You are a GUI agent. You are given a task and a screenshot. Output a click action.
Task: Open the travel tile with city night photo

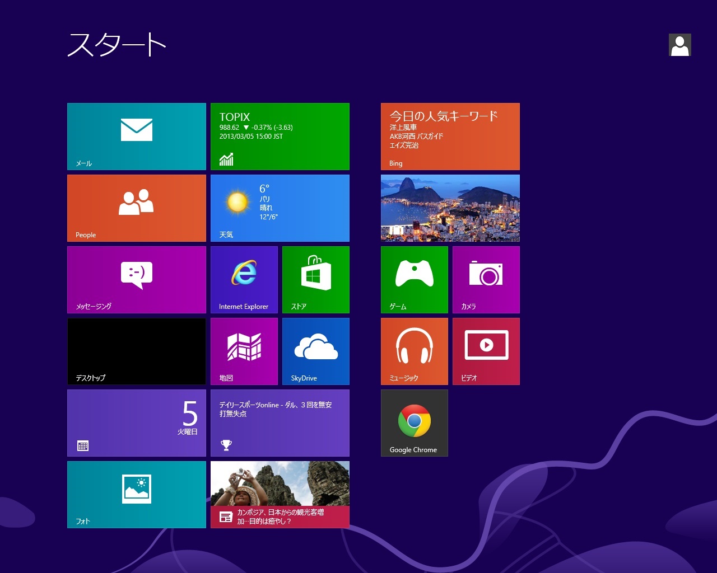[450, 208]
